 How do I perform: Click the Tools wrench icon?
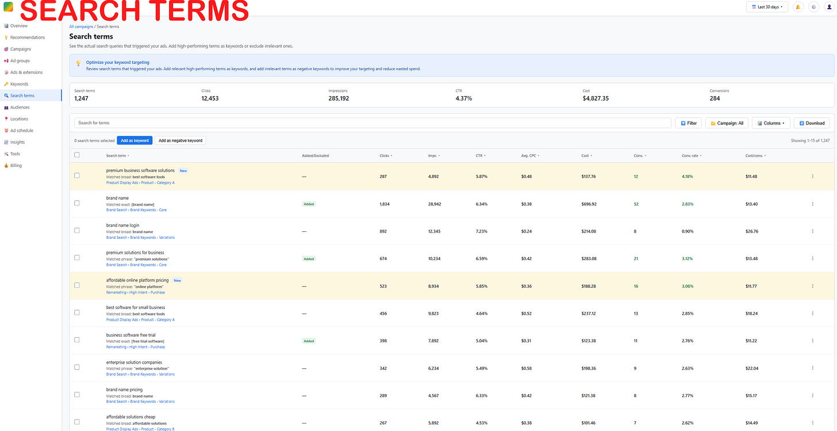pos(6,154)
